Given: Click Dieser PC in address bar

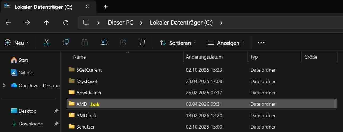Looking at the screenshot, I should point(120,23).
